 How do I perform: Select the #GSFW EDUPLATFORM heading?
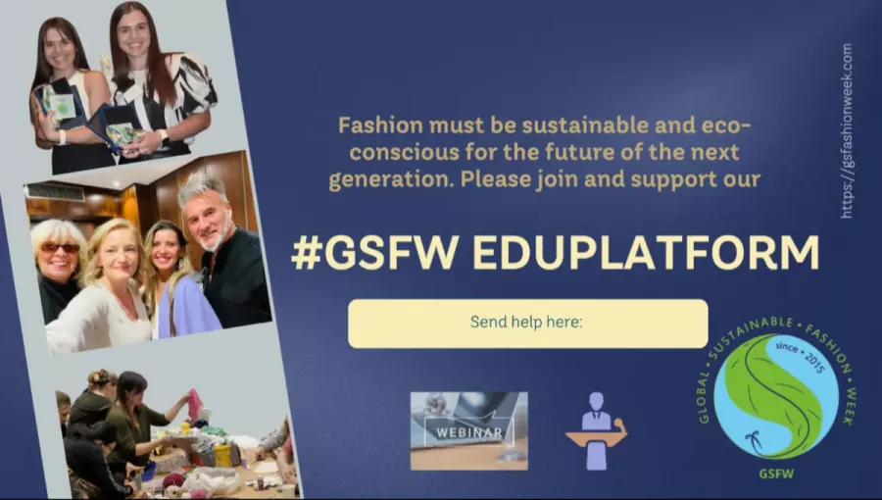tap(556, 253)
